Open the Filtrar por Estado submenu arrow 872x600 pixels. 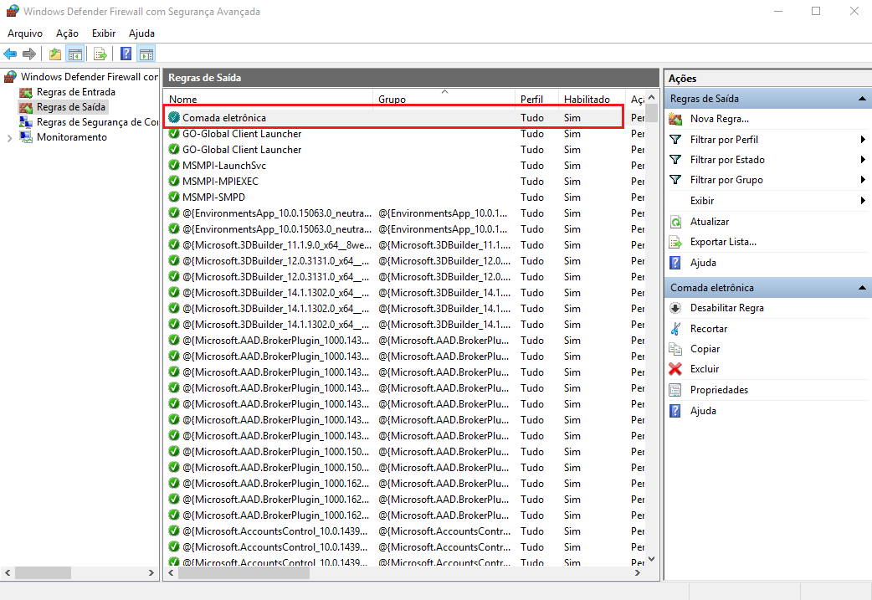click(863, 160)
